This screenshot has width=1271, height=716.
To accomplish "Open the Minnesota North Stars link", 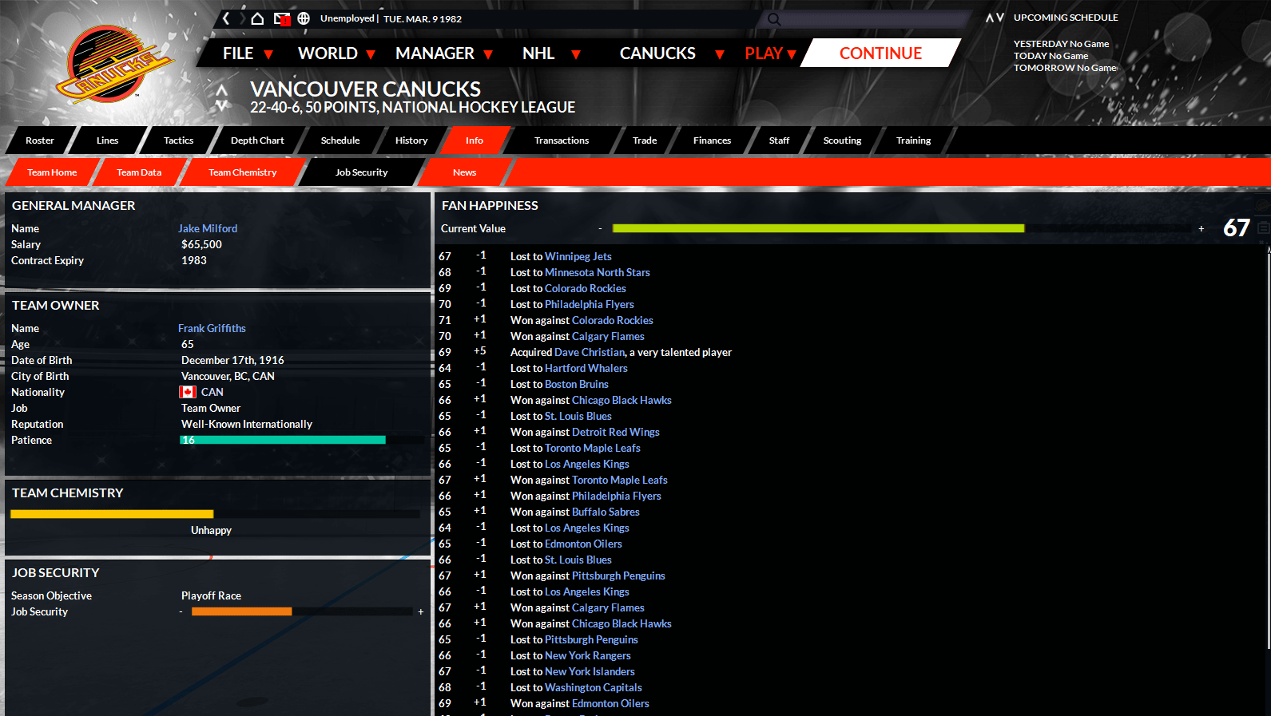I will point(598,272).
